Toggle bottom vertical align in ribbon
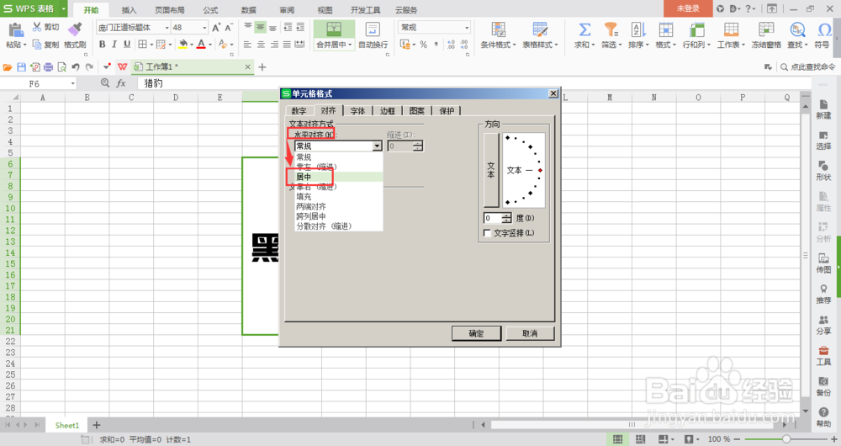The image size is (841, 446). click(x=273, y=27)
